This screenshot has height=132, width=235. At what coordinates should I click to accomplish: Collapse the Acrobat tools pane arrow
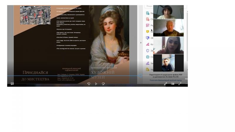pyautogui.click(x=141, y=43)
